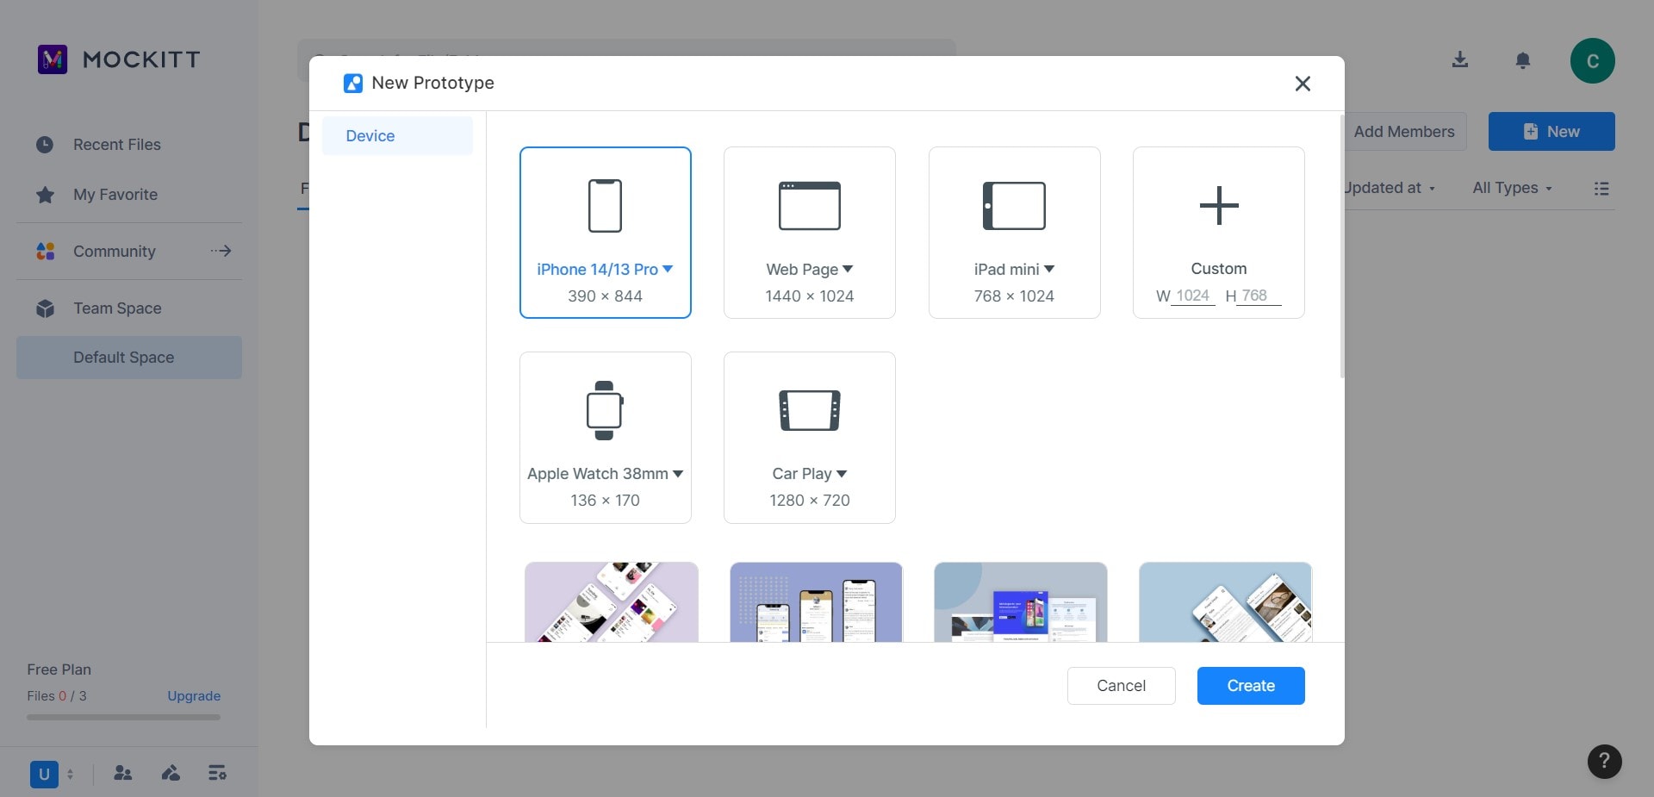This screenshot has height=797, width=1654.
Task: Select the light blue tilted-phone template thumbnail
Action: pos(1225,602)
